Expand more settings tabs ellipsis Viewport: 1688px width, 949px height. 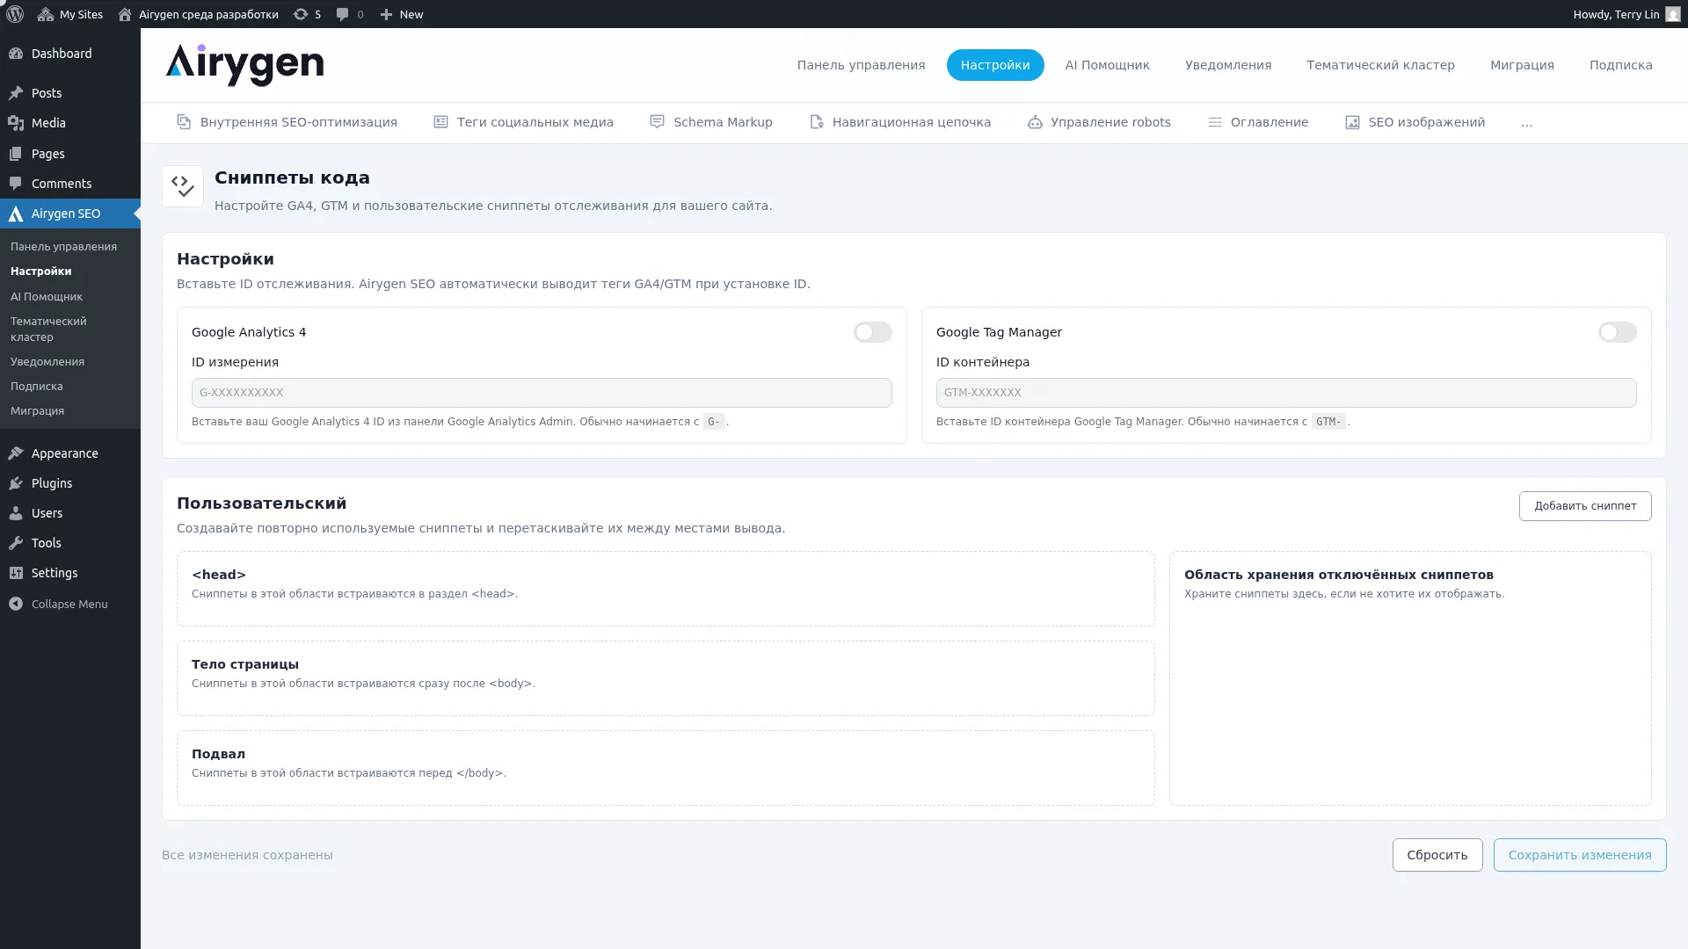[1526, 122]
